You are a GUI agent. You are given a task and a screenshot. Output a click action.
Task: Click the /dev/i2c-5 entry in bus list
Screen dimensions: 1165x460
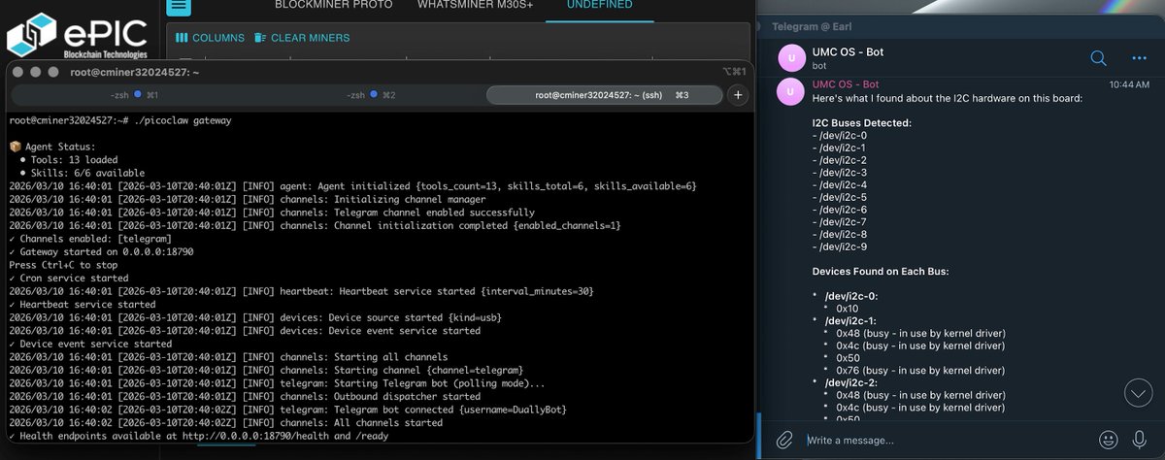840,197
